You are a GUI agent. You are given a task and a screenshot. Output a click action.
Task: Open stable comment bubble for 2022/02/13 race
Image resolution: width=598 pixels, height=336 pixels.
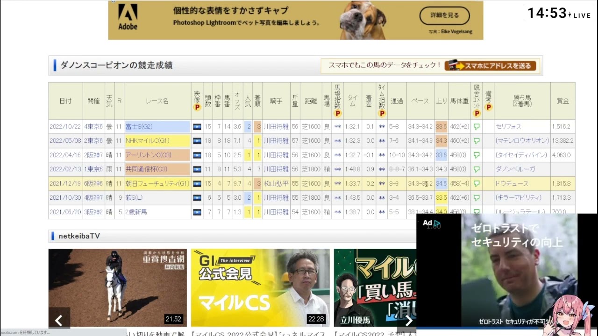click(x=477, y=169)
